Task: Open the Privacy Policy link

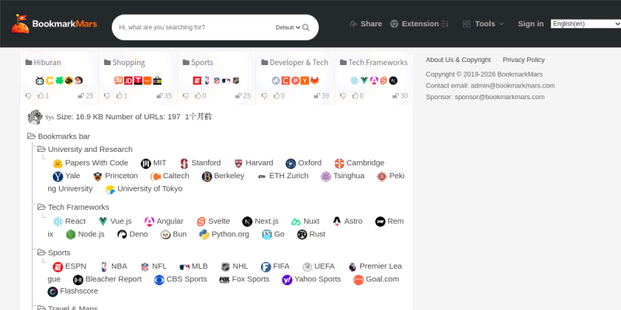Action: tap(523, 60)
